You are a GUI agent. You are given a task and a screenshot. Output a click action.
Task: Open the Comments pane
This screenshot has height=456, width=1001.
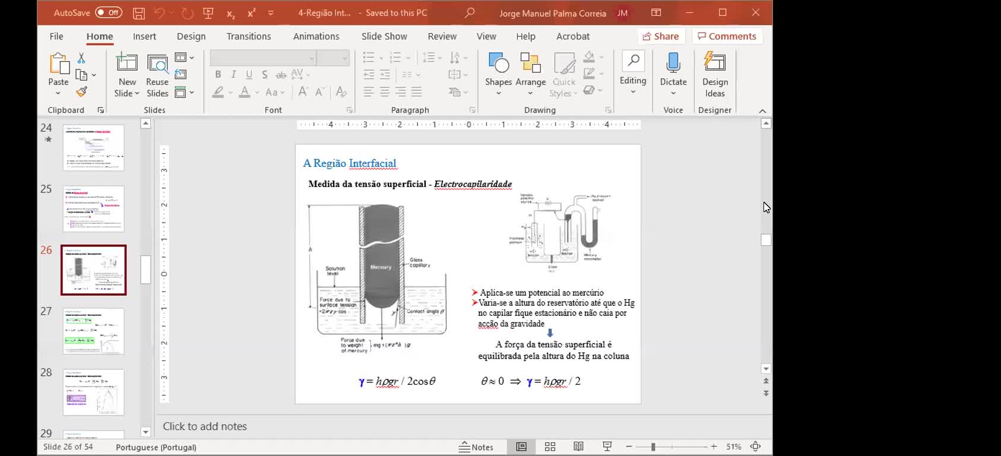point(727,36)
